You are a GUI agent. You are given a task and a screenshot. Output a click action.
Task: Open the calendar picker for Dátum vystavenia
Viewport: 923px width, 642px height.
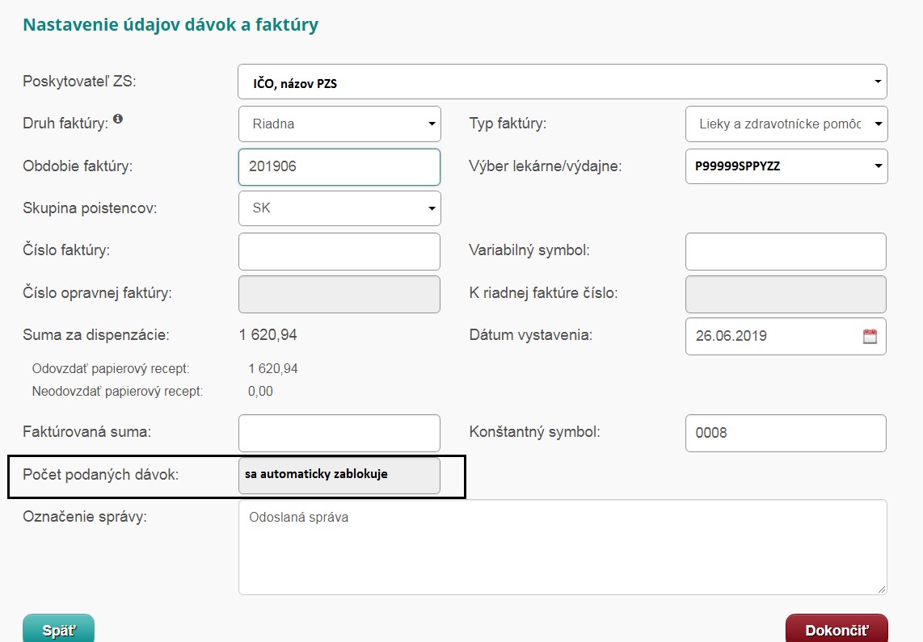click(870, 337)
